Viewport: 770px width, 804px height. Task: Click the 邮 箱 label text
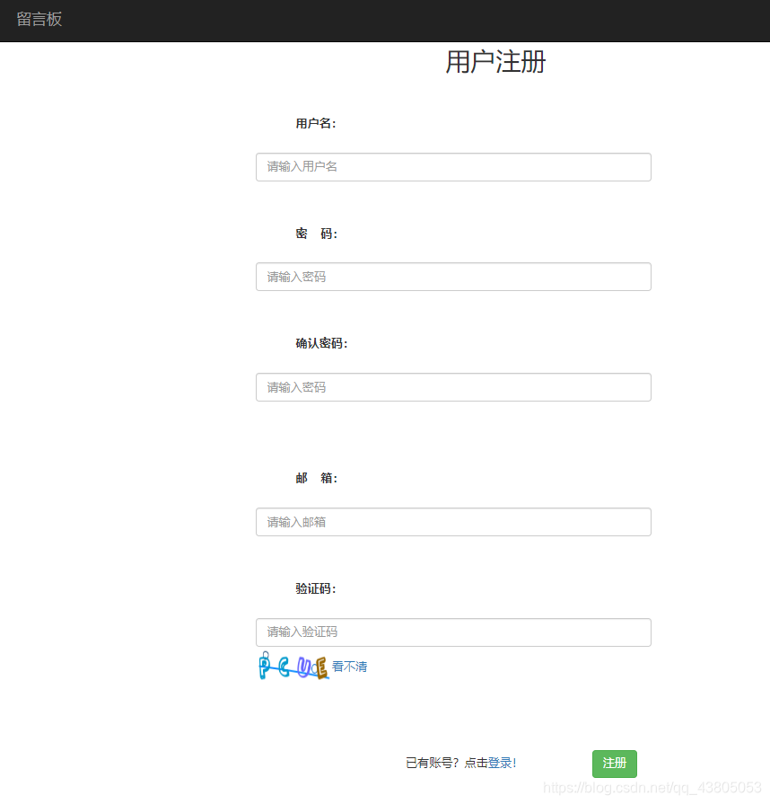point(316,478)
